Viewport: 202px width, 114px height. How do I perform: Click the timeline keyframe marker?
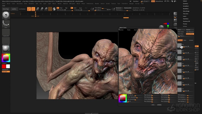point(35,14)
